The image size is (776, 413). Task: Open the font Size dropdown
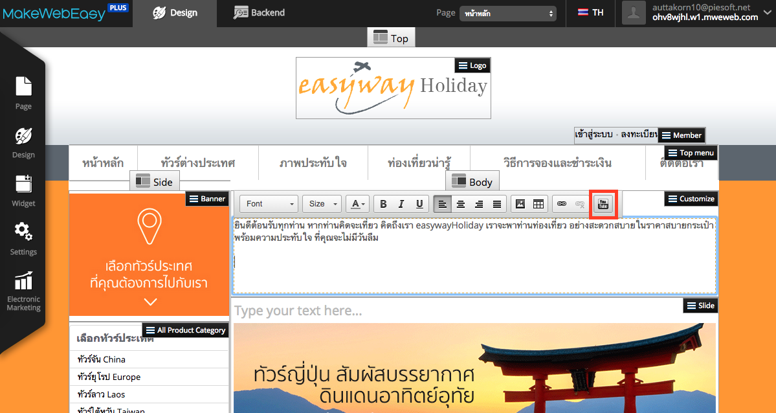coord(321,204)
